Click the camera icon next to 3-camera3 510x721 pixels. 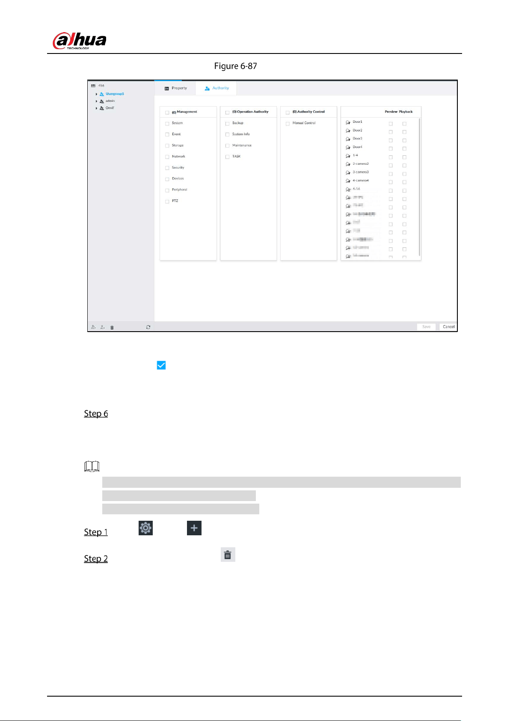[348, 172]
